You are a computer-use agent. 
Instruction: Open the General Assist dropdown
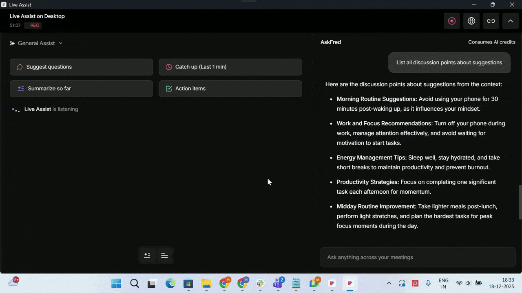point(36,43)
